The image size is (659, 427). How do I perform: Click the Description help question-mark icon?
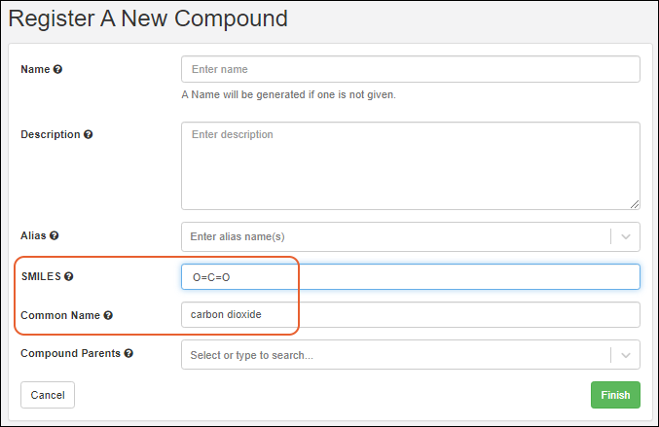(89, 134)
